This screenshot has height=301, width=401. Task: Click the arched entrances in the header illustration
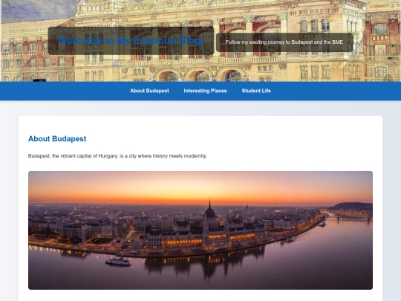tap(200, 75)
